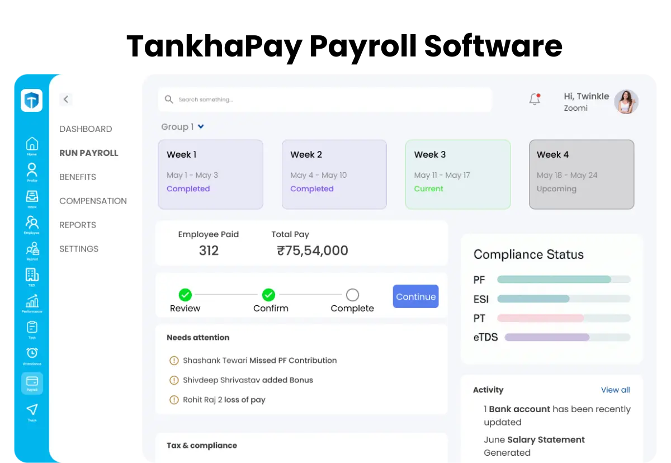Select the Week 4 upcoming card
Viewport: 671px width, 463px height.
(582, 174)
